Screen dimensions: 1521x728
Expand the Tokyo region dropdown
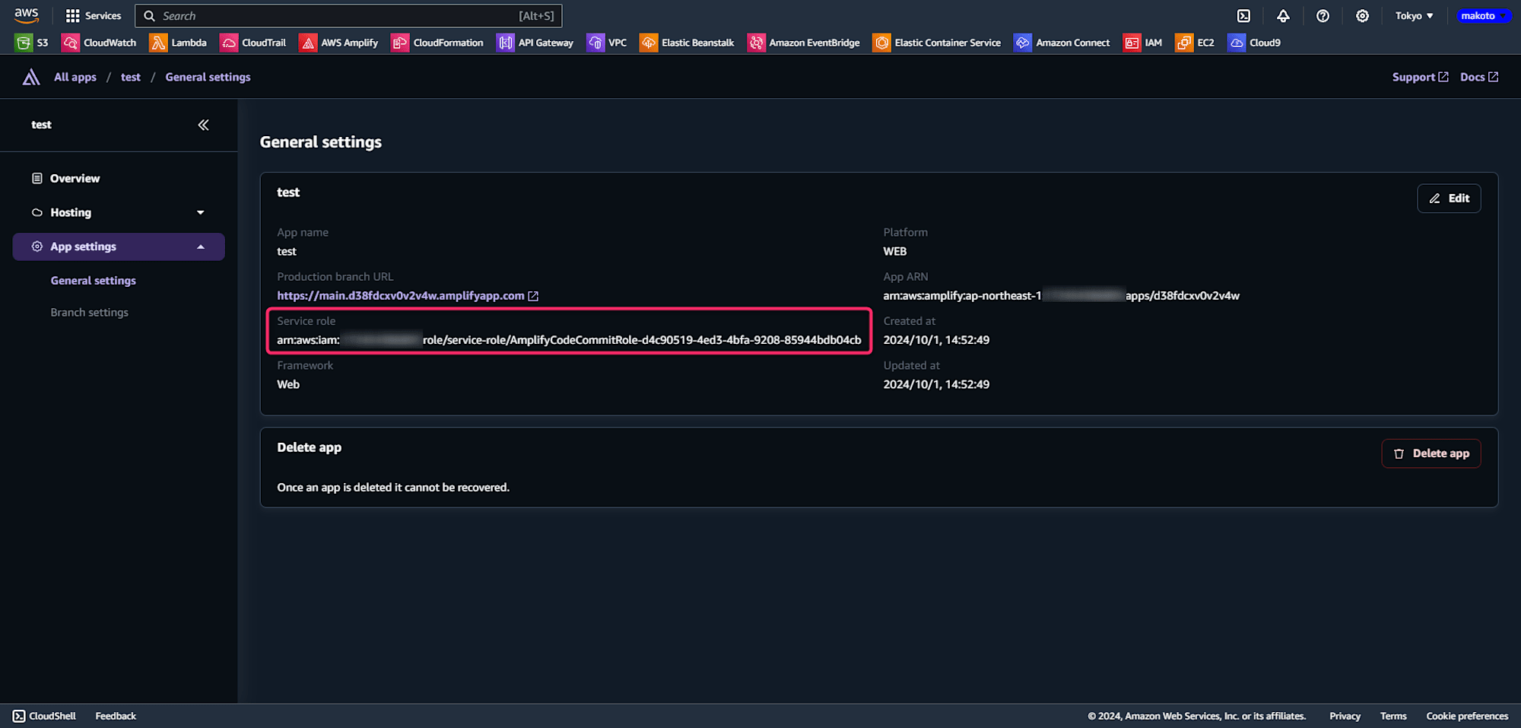click(x=1414, y=15)
